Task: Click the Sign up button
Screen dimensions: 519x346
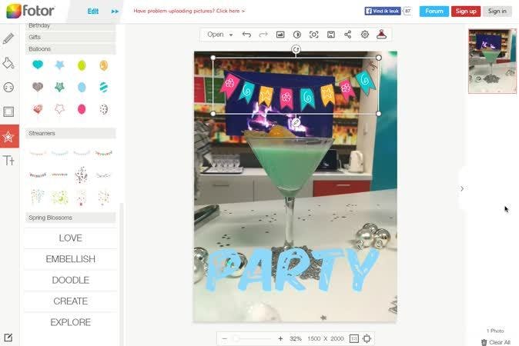Action: point(466,12)
